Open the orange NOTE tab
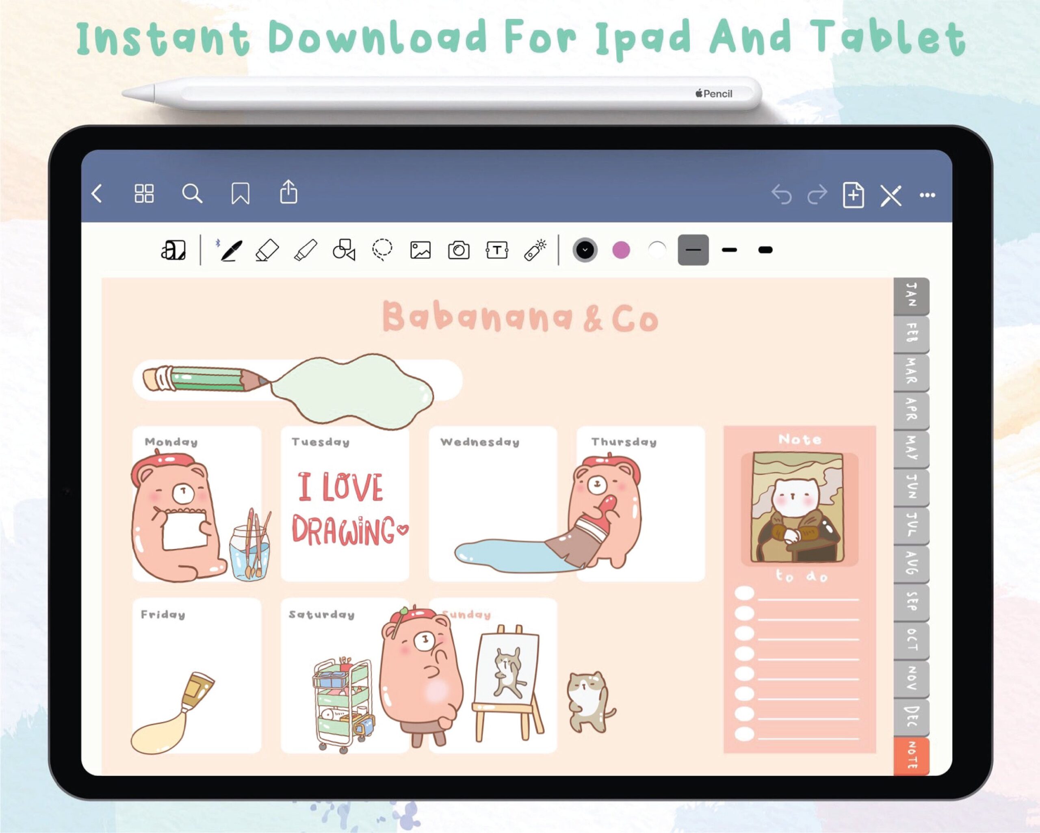1040x833 pixels. (x=911, y=756)
